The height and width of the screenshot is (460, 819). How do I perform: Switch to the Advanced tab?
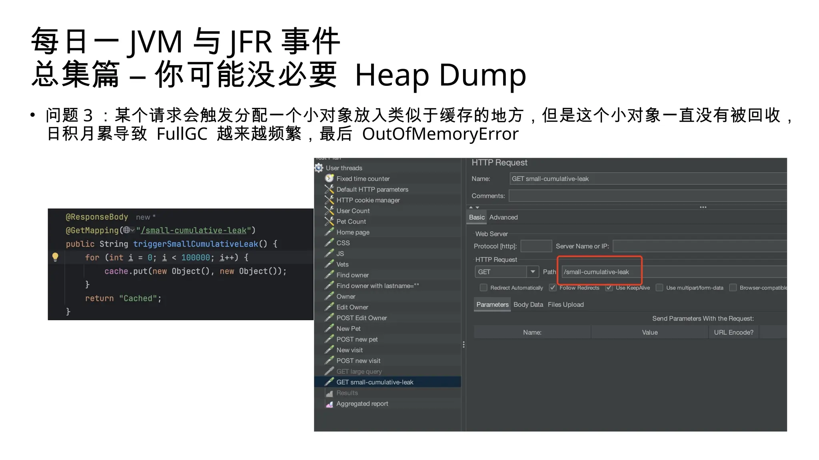(503, 217)
